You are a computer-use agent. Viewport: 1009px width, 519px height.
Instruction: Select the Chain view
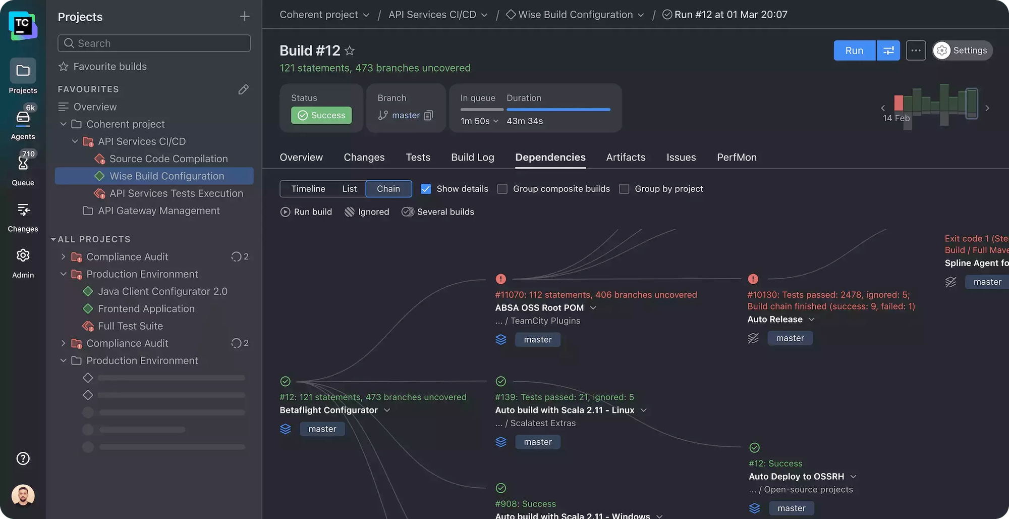[388, 189]
